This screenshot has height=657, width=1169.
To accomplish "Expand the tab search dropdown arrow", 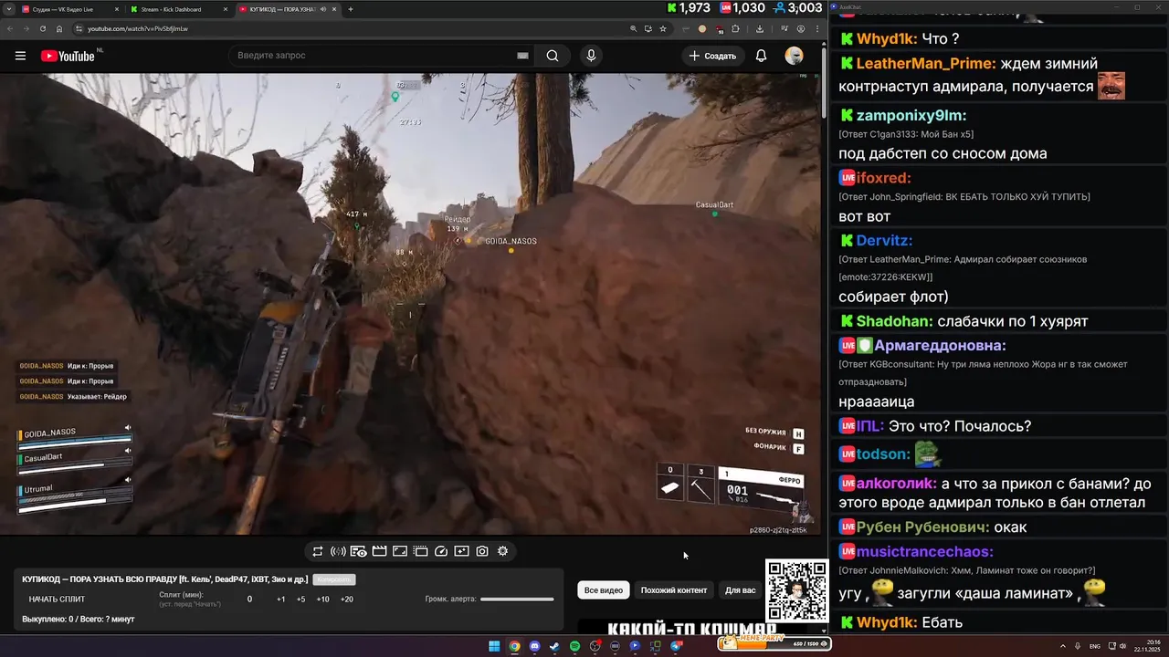I will point(7,9).
